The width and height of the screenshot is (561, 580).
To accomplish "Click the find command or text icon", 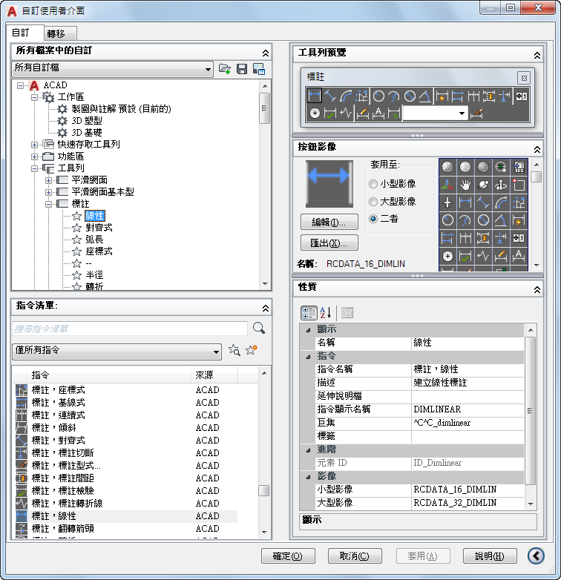I will (x=234, y=349).
